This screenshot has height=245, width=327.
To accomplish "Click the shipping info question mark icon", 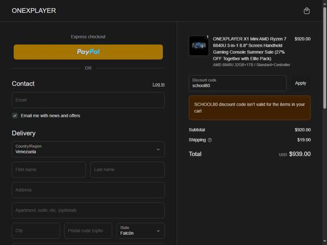I will click(210, 140).
